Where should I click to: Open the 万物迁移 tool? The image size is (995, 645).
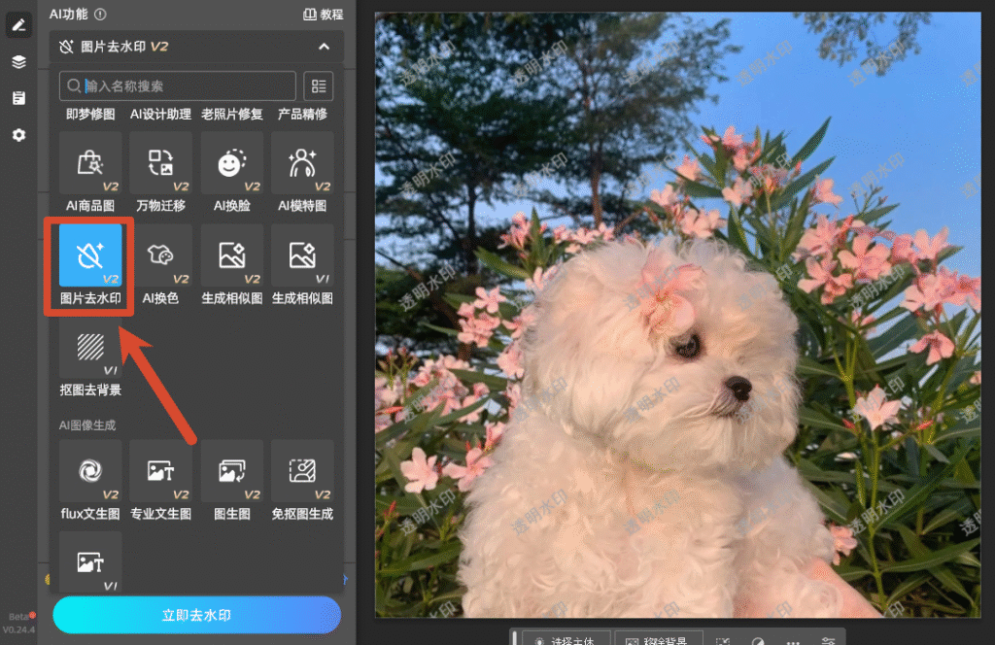(160, 163)
